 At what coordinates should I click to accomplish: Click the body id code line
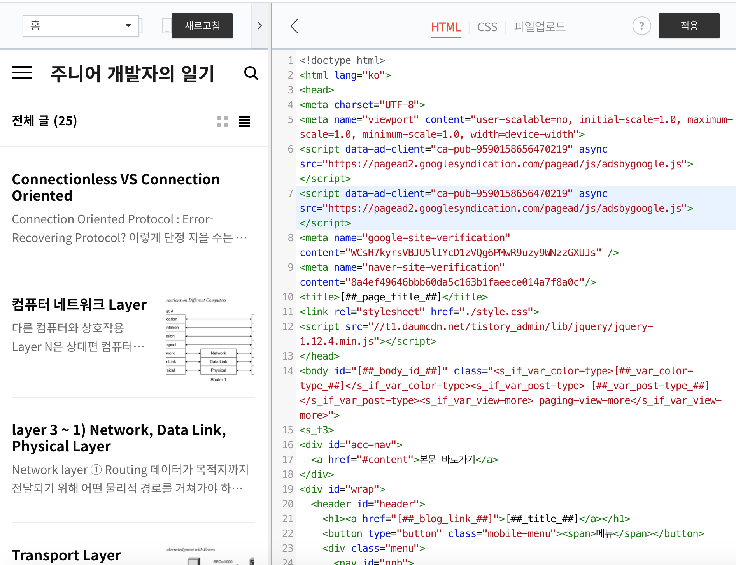coord(510,393)
